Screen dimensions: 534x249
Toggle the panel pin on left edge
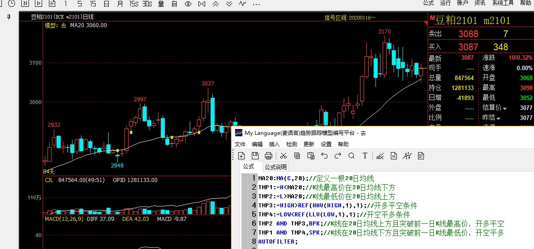tap(9, 17)
